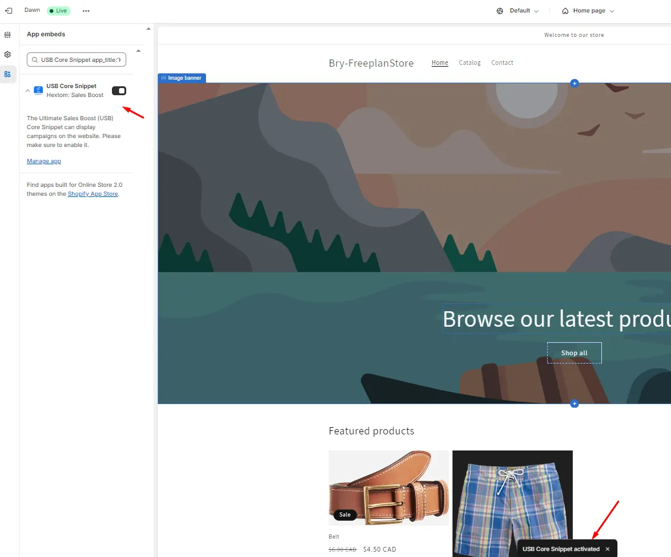The height and width of the screenshot is (557, 671).
Task: Select the App embeds sidebar icon
Action: point(8,74)
